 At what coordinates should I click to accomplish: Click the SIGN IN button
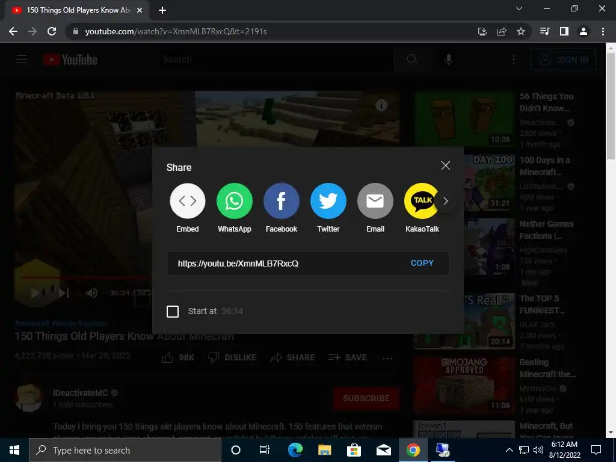tap(563, 60)
